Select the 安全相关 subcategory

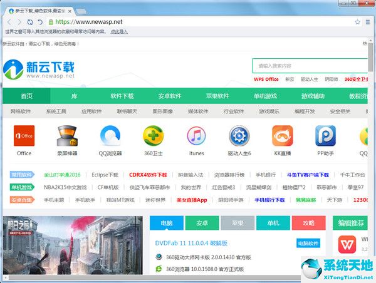tap(340, 111)
